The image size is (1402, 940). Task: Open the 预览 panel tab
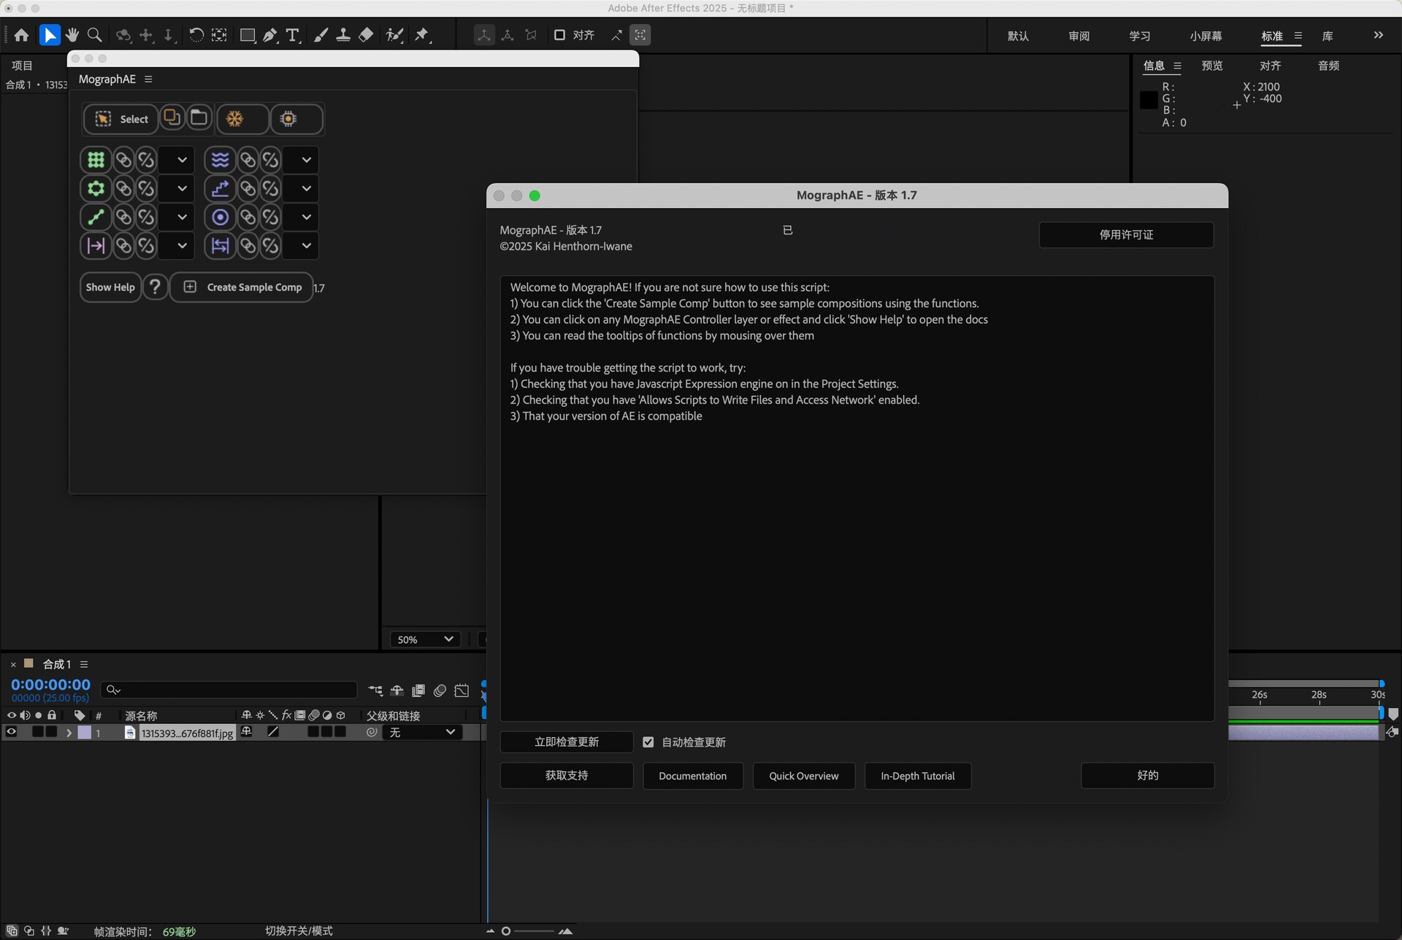coord(1212,66)
